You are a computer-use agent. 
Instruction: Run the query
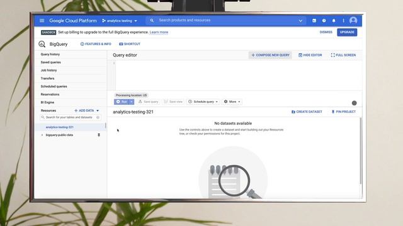point(122,102)
